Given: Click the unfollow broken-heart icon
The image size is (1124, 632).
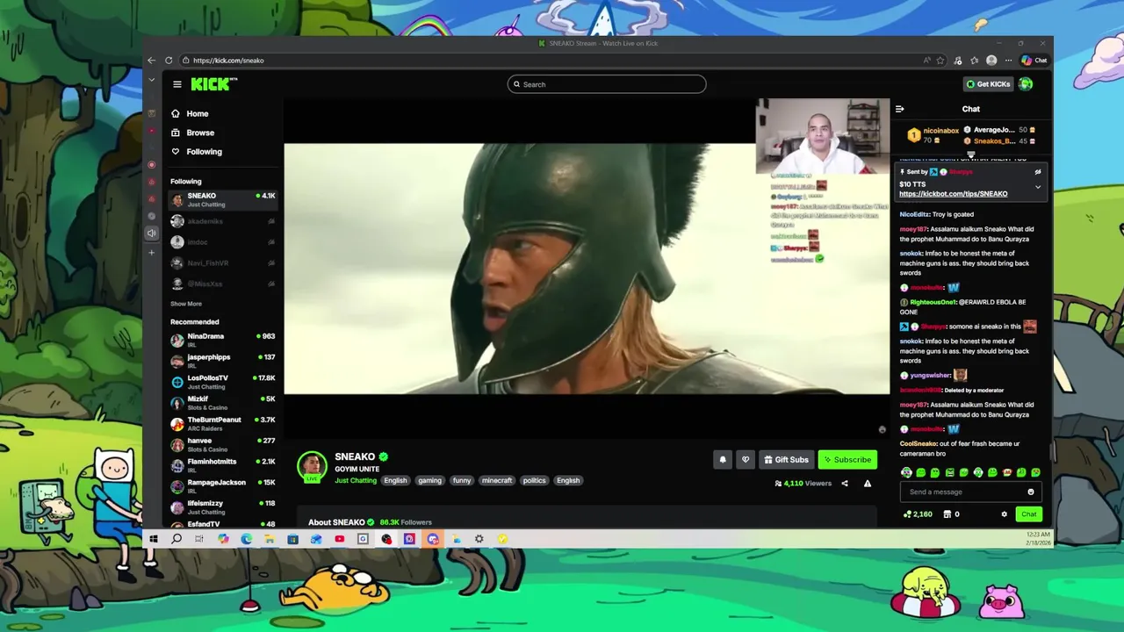Looking at the screenshot, I should (x=746, y=459).
